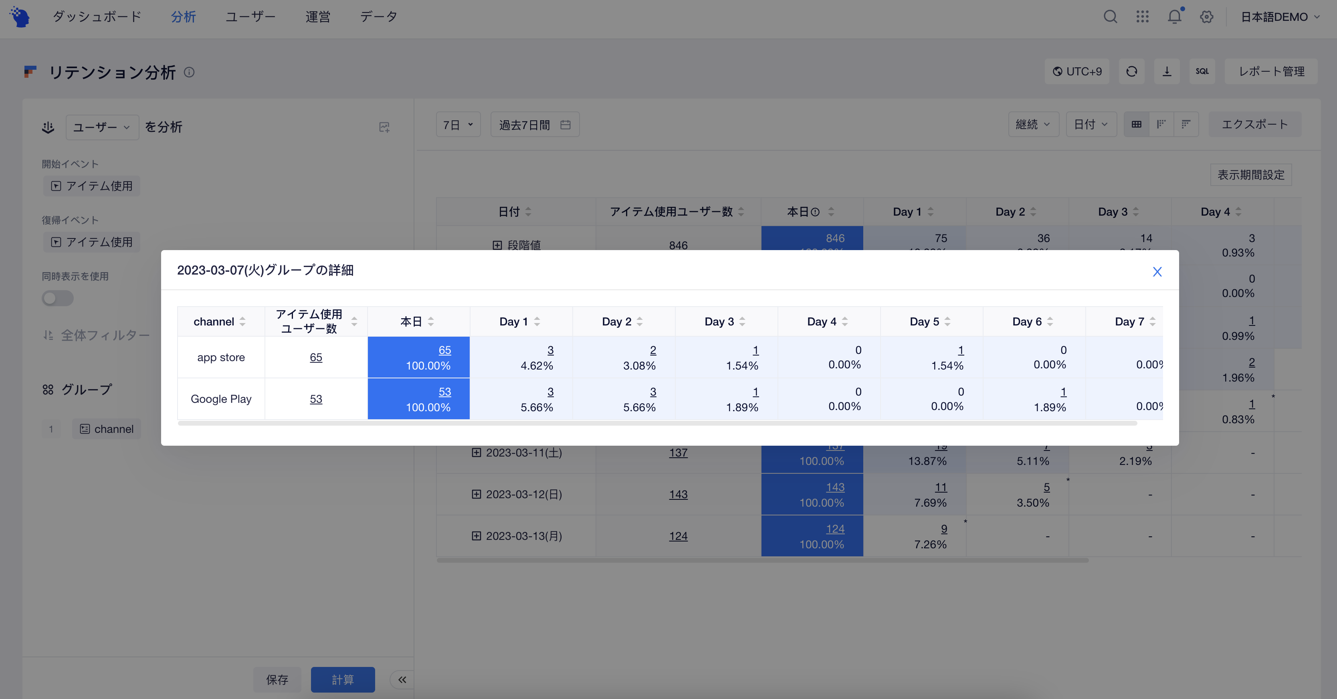Toggle the 同時表示を使用 switch
The width and height of the screenshot is (1337, 699).
58,298
